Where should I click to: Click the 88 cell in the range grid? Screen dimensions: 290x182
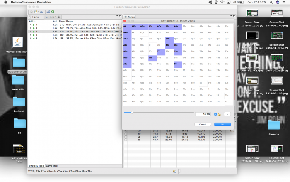(178, 64)
